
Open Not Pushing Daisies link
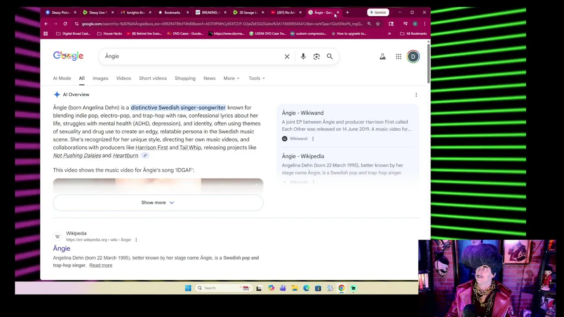pyautogui.click(x=77, y=155)
